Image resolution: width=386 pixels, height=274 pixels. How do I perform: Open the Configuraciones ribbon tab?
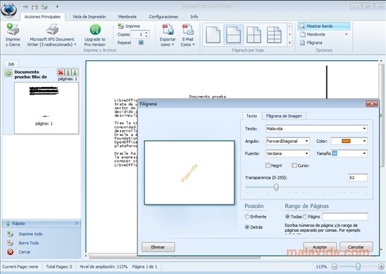(x=164, y=17)
